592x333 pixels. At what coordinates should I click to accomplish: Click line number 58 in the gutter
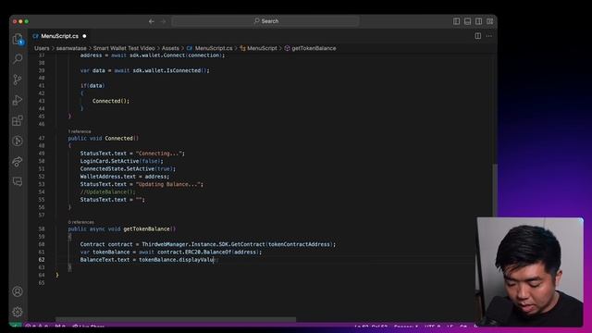point(42,229)
